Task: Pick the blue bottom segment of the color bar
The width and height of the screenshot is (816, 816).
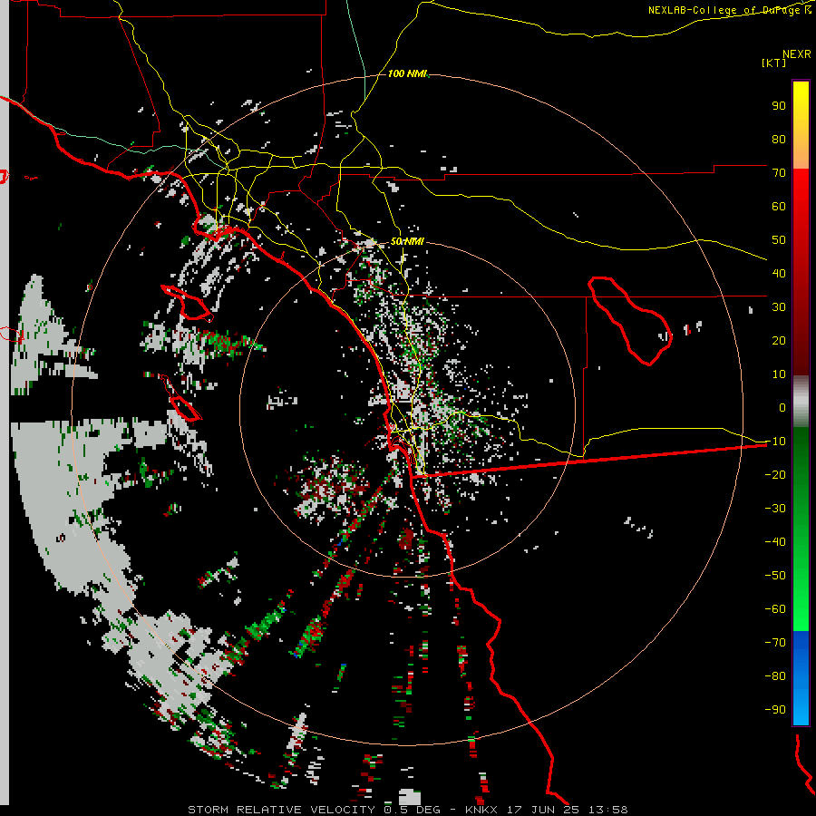Action: (x=801, y=677)
